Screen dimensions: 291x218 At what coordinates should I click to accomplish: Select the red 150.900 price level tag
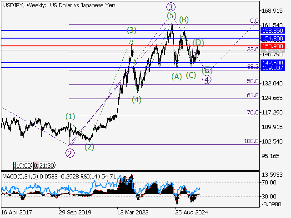coord(273,46)
